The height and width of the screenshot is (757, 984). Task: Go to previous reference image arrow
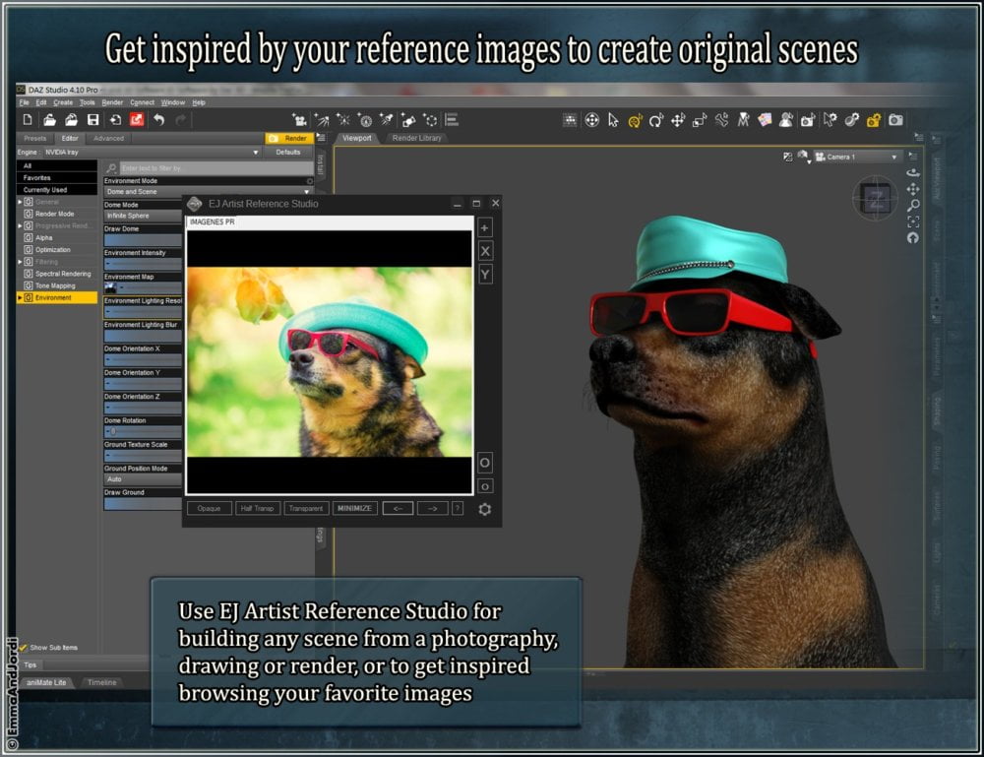pos(398,508)
